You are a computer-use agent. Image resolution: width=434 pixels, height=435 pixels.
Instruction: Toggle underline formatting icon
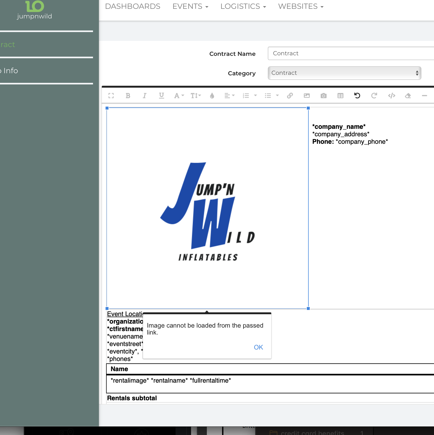161,96
